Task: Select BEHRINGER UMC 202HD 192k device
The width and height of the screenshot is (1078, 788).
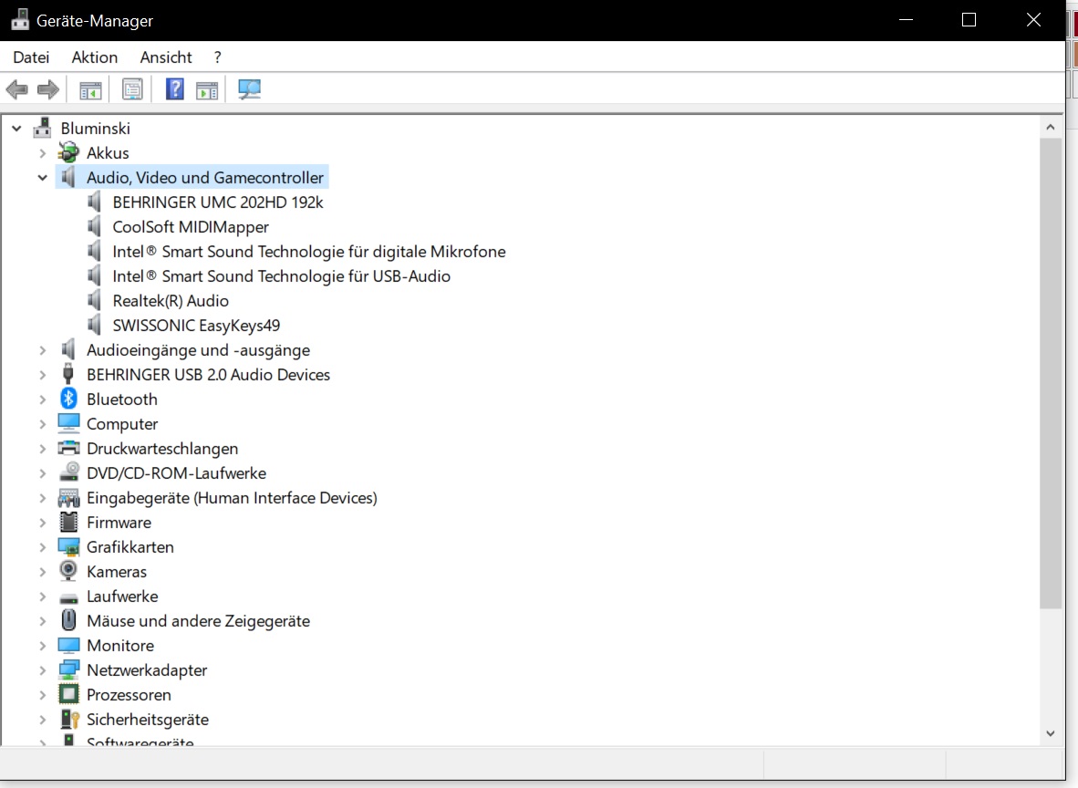Action: click(218, 202)
